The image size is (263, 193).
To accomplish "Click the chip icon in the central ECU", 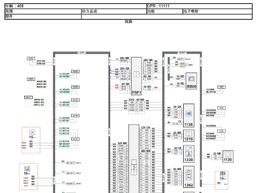I will tap(134, 162).
